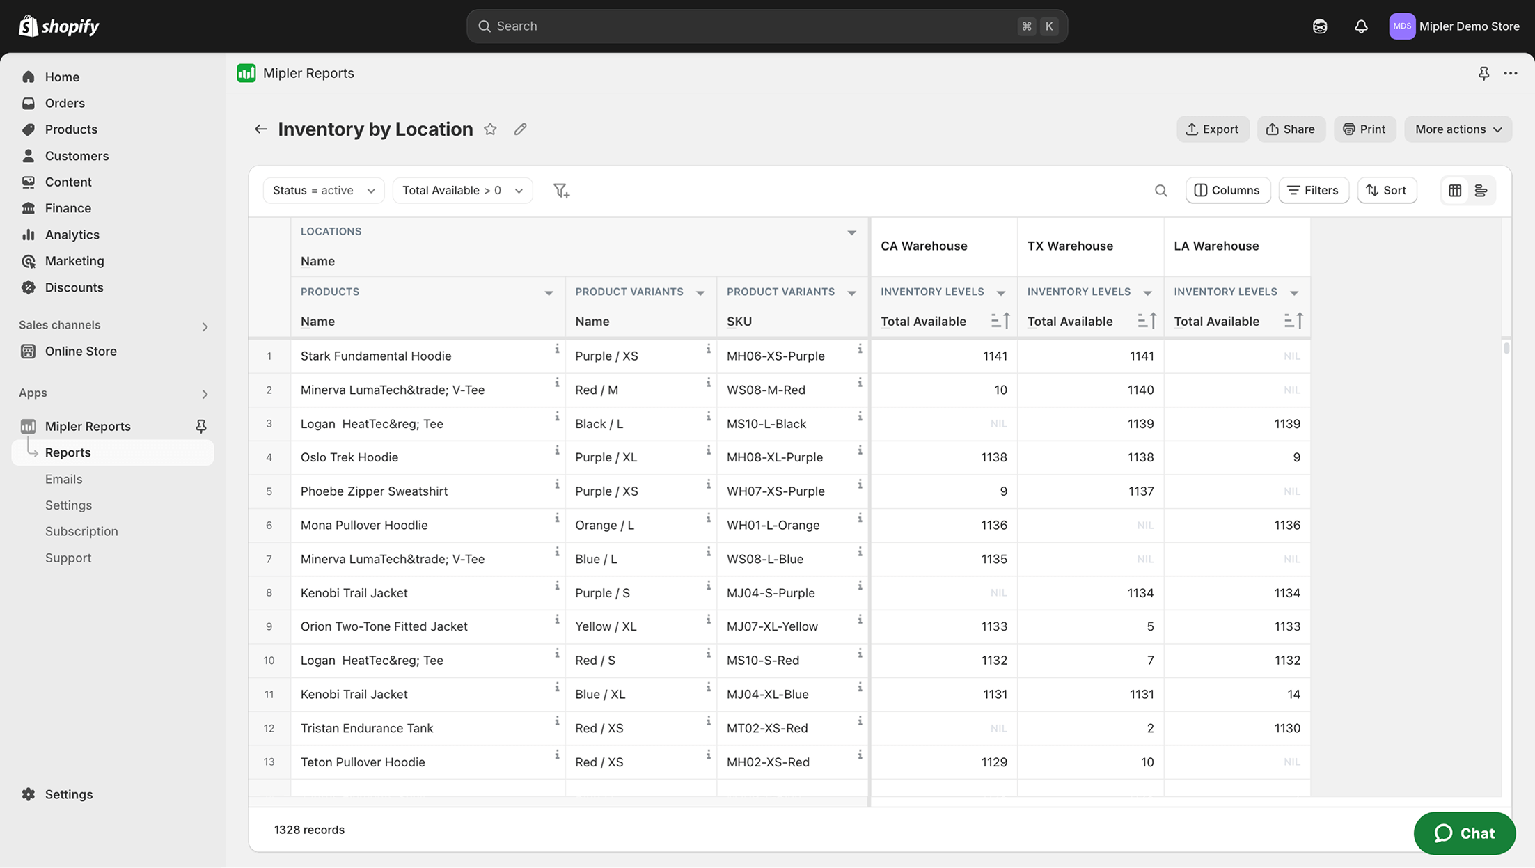The image size is (1535, 868).
Task: Export the report
Action: pyautogui.click(x=1213, y=129)
